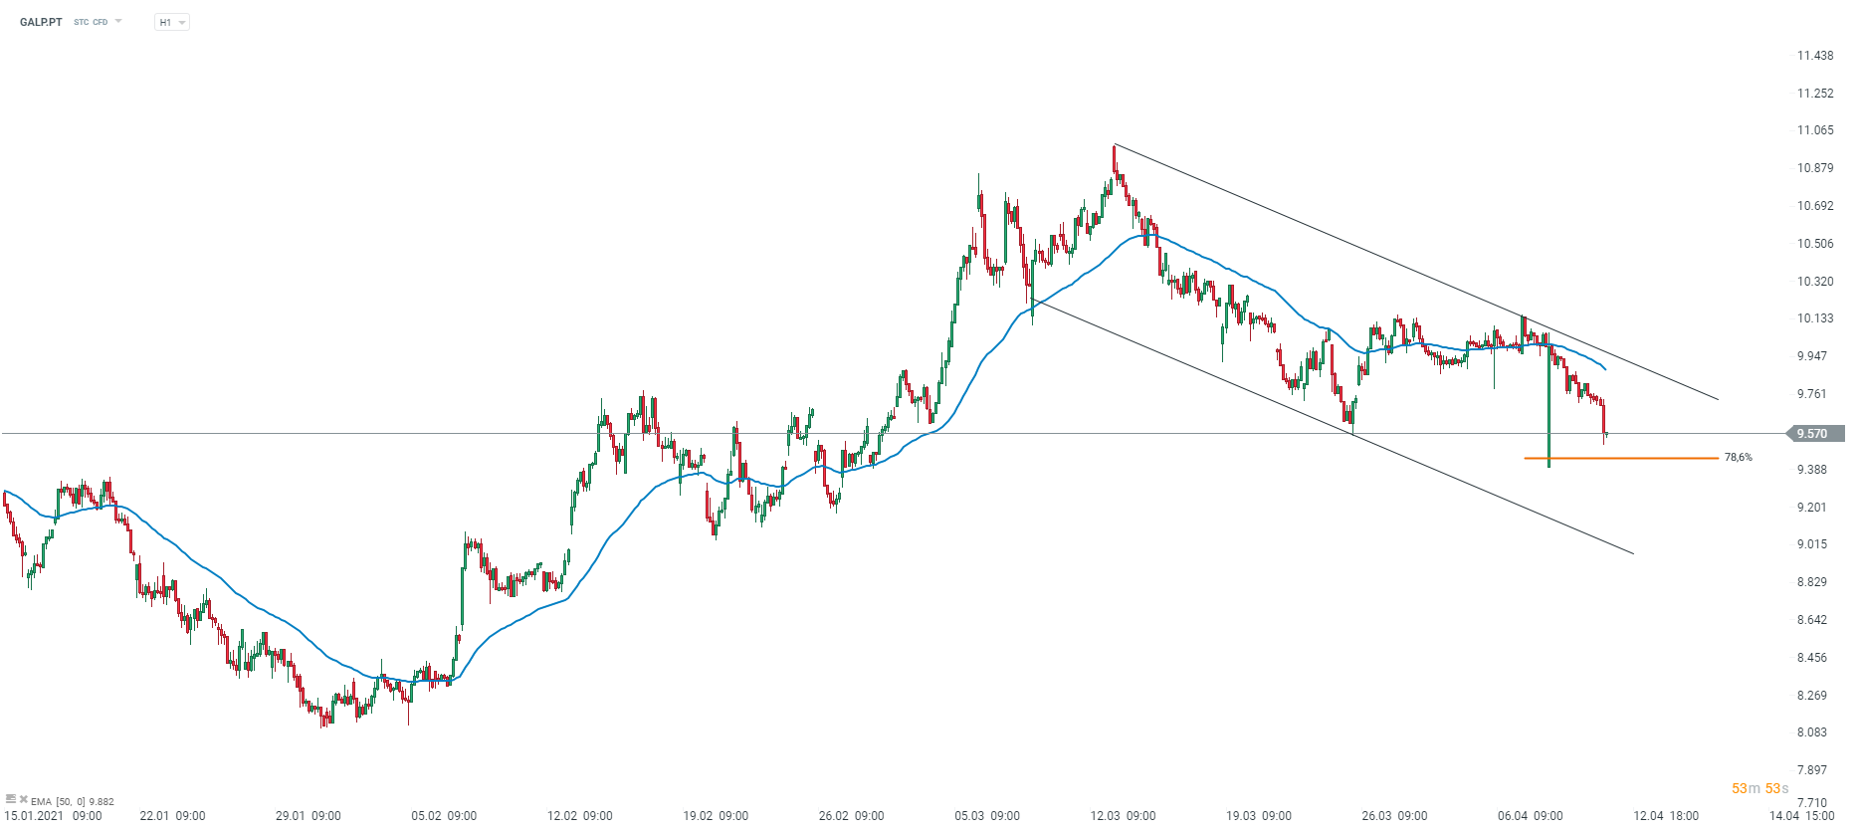
Task: Open EMA indicator settings icon
Action: point(10,798)
